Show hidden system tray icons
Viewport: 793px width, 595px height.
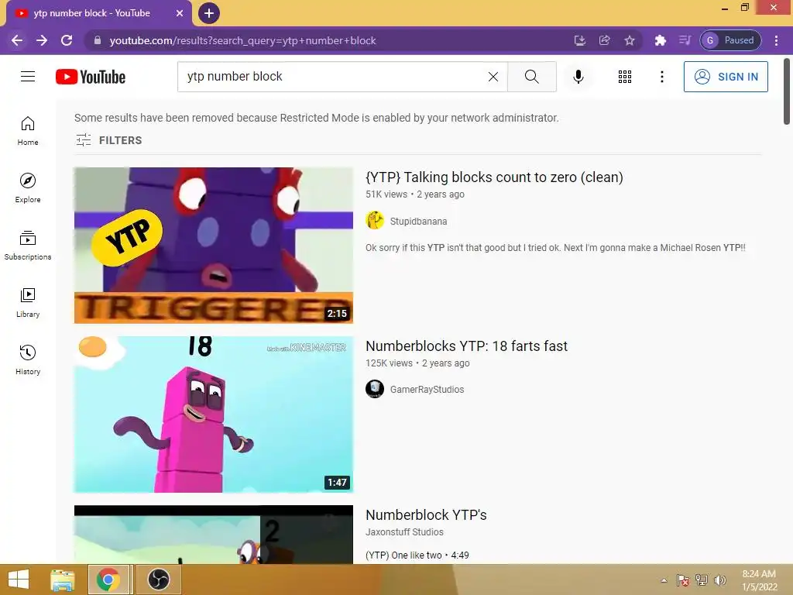[x=664, y=580]
